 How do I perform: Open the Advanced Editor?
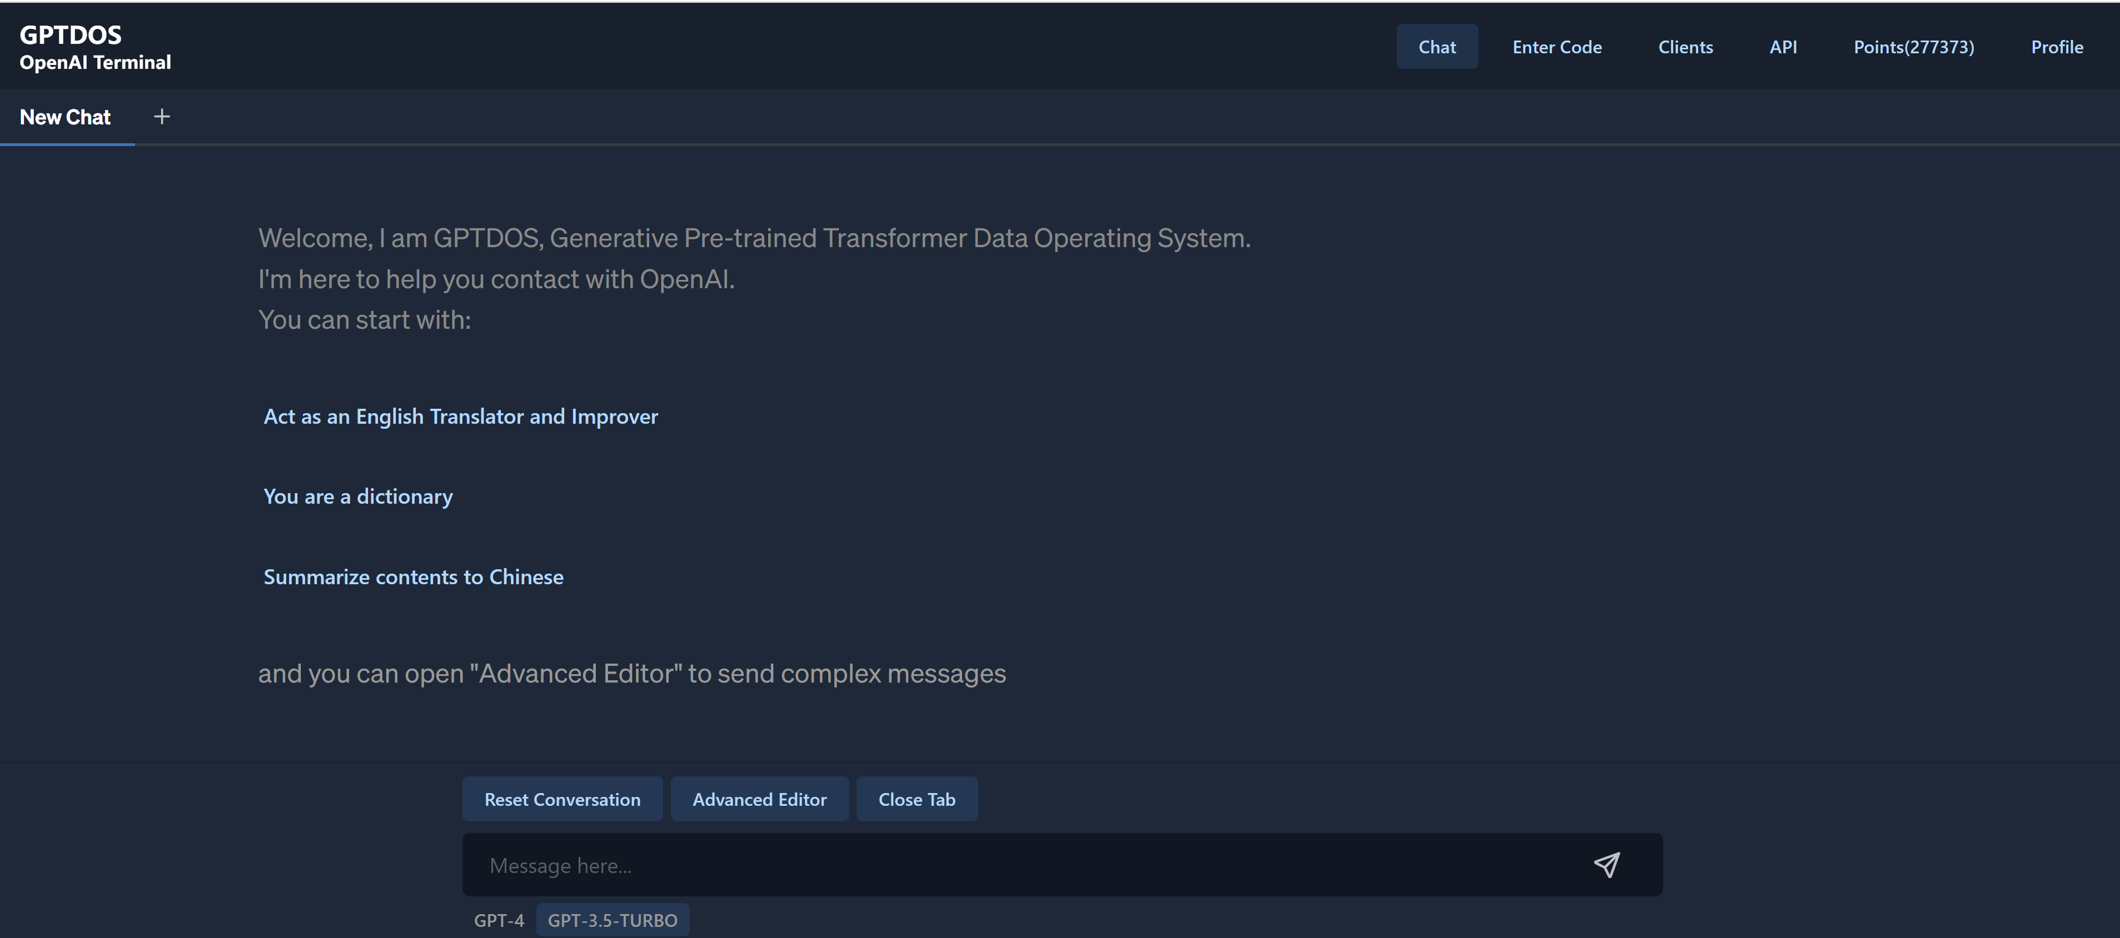point(759,799)
